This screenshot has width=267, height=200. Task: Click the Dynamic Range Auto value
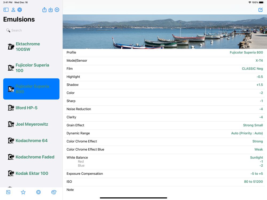[247, 133]
